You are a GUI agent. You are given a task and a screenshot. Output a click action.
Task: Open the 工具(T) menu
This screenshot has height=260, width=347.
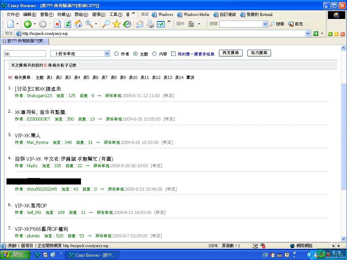point(116,15)
